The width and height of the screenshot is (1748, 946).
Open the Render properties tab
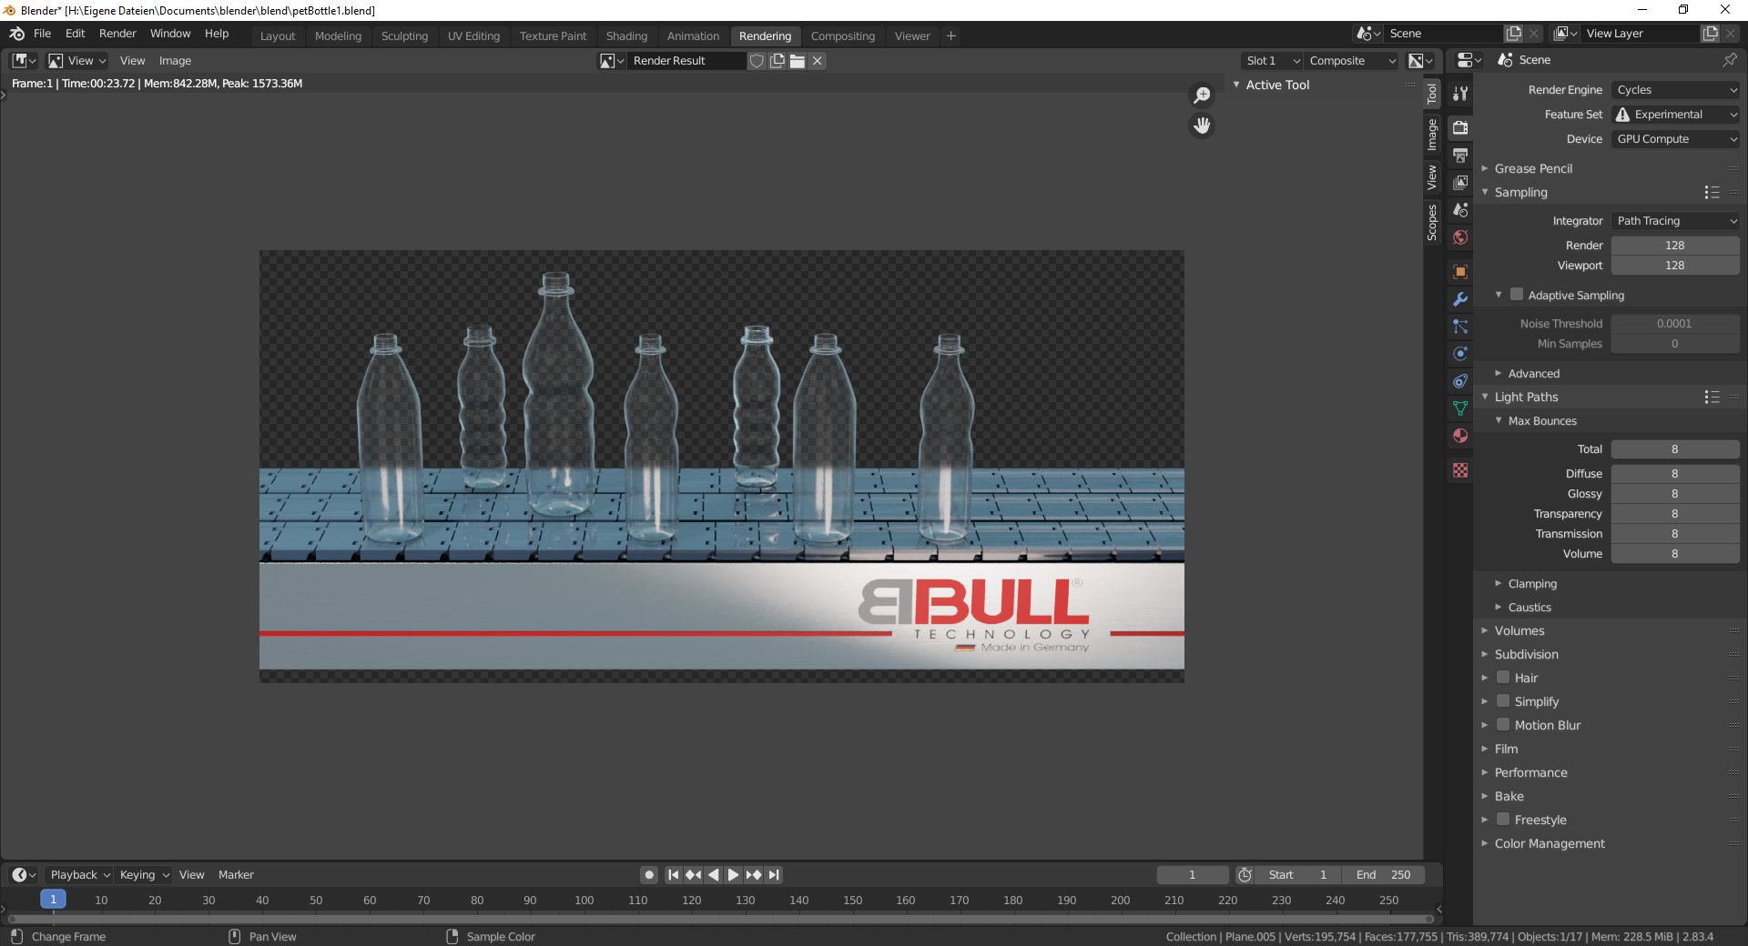pos(1460,127)
